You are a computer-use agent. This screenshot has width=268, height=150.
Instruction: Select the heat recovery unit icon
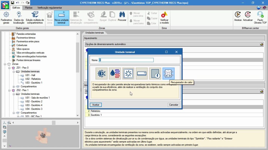168,73
